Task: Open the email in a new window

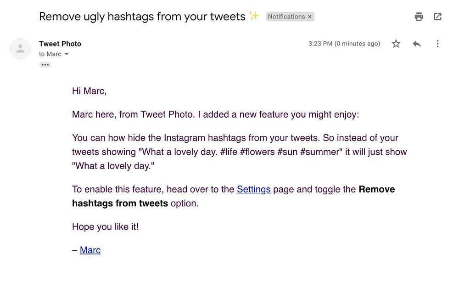Action: [437, 17]
